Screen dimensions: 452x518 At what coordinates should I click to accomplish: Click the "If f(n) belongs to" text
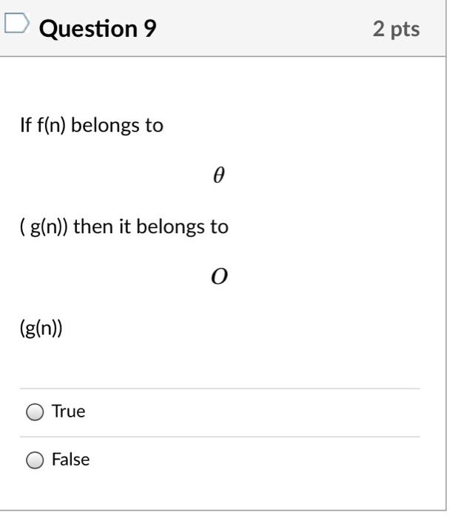coord(92,126)
